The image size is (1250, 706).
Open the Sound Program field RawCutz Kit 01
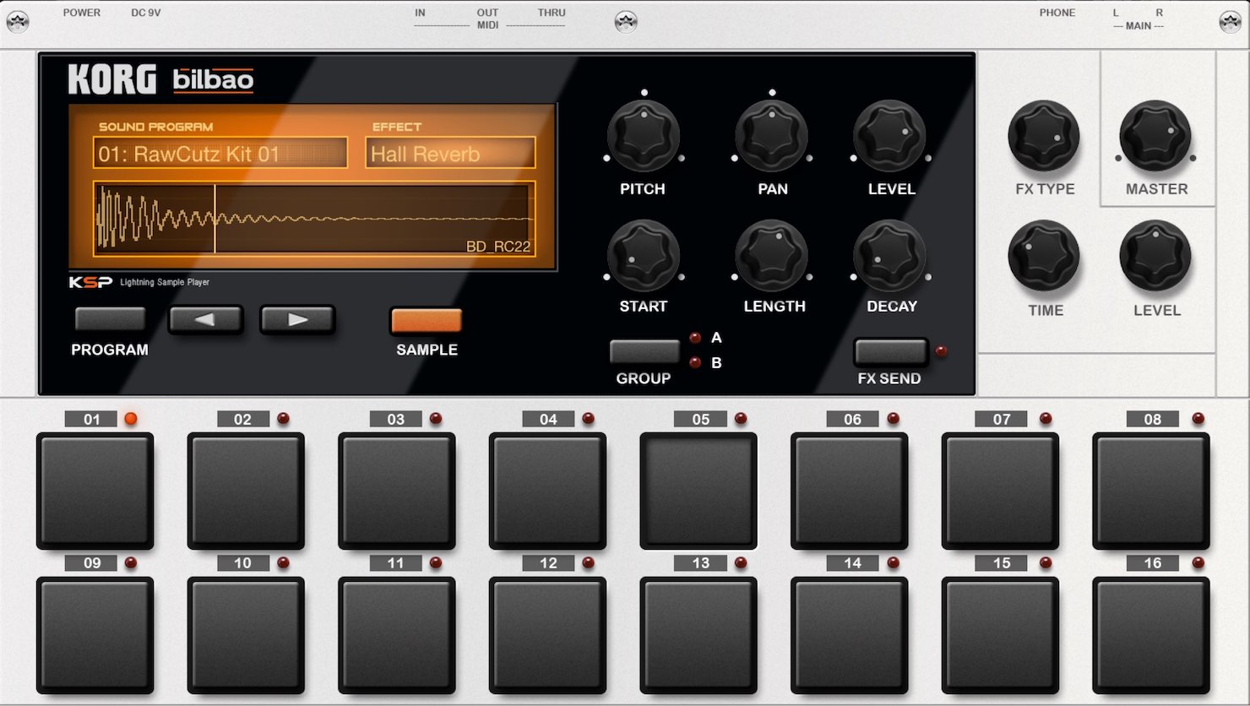220,153
